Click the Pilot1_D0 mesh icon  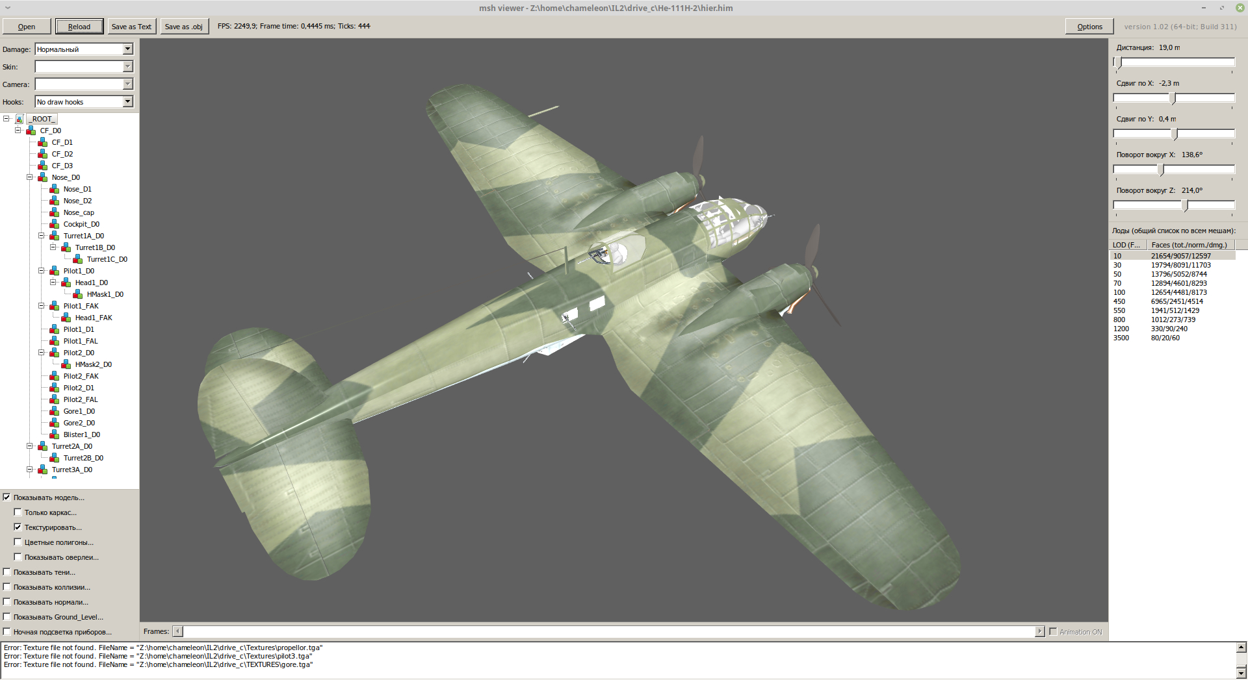pyautogui.click(x=54, y=271)
